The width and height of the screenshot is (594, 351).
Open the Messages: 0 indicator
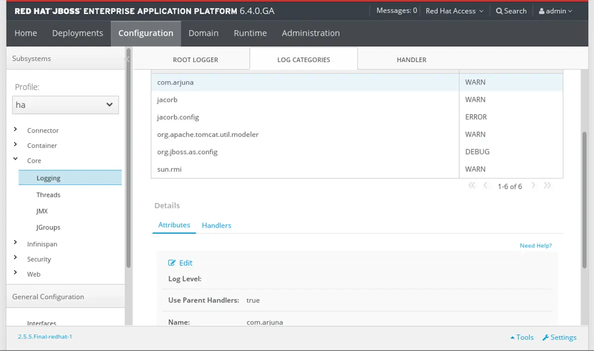(396, 10)
